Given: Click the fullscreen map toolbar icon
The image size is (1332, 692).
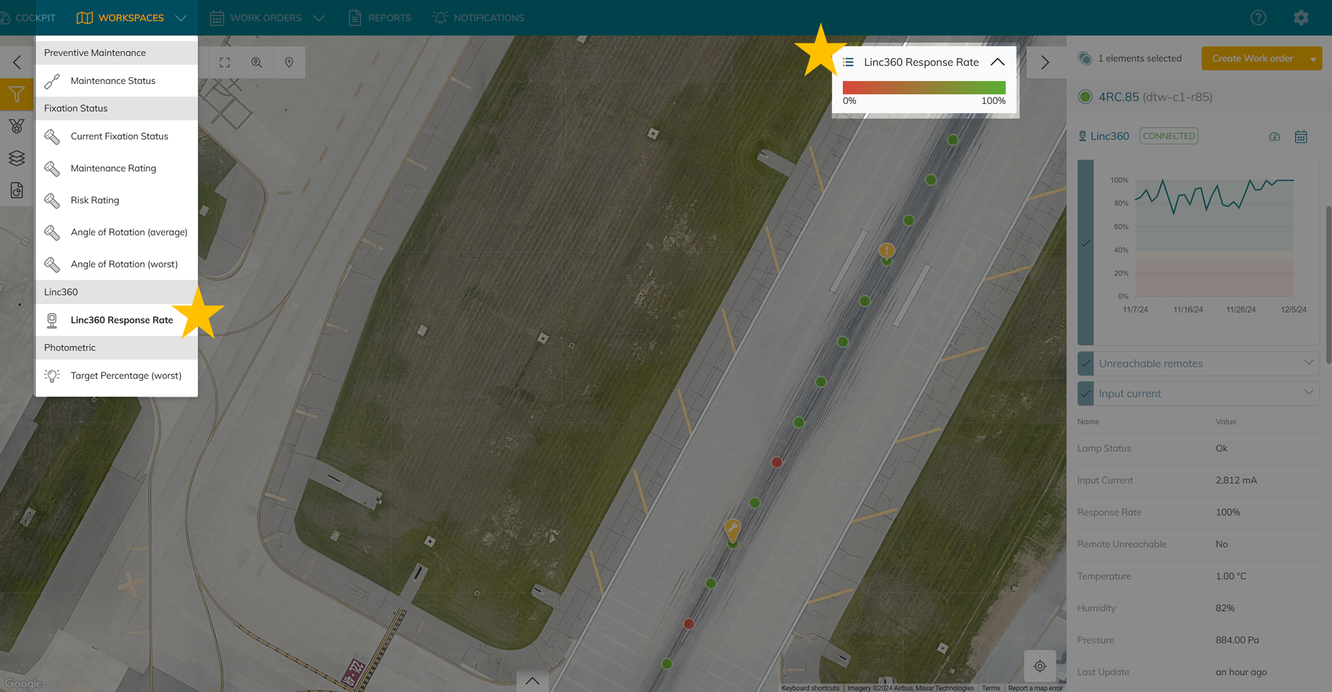Looking at the screenshot, I should (x=225, y=63).
